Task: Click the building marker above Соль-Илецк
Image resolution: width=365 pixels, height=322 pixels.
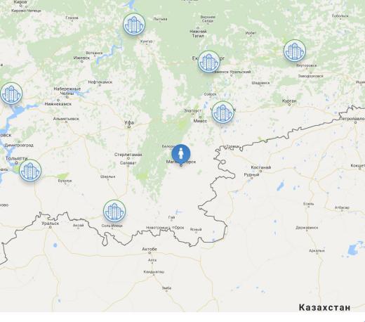Action: pyautogui.click(x=114, y=211)
